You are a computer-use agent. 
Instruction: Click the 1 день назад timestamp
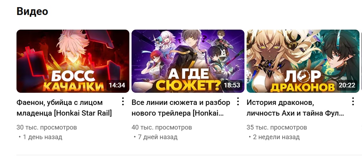[x=43, y=137]
